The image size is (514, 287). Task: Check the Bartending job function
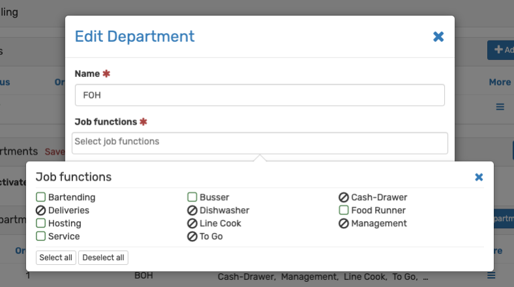point(40,197)
